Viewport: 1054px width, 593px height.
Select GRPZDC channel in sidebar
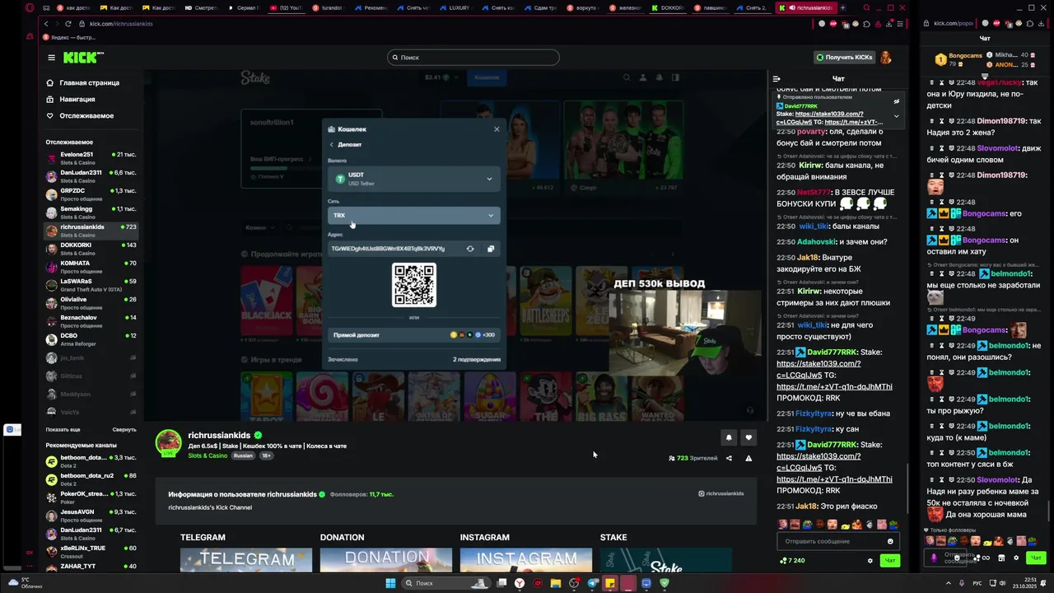click(x=91, y=194)
